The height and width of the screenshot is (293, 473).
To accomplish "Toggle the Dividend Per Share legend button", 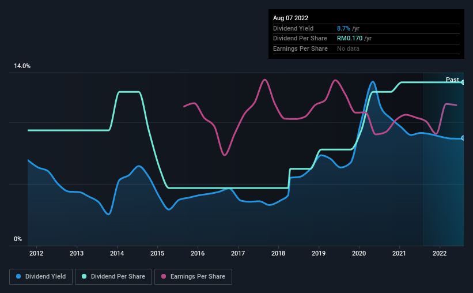I will point(113,277).
